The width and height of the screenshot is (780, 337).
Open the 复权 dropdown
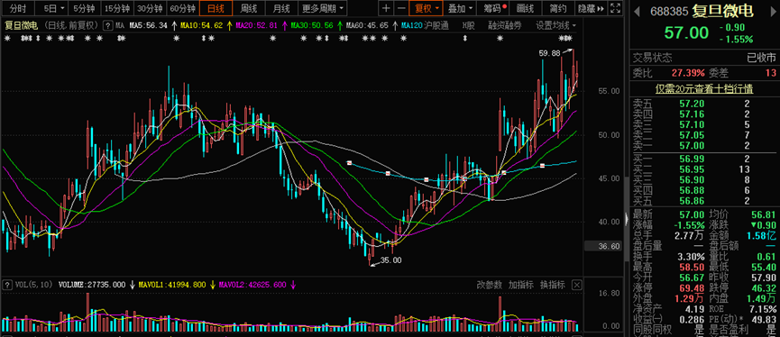(426, 8)
